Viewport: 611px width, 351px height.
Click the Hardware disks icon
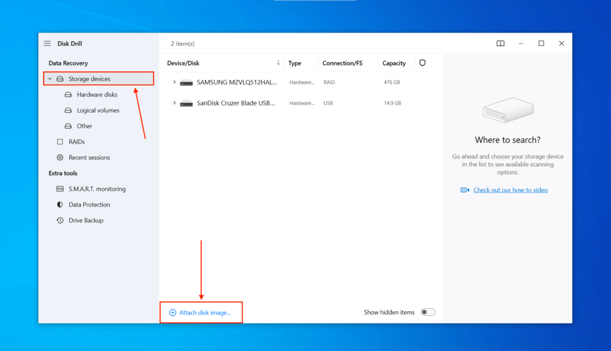point(68,94)
